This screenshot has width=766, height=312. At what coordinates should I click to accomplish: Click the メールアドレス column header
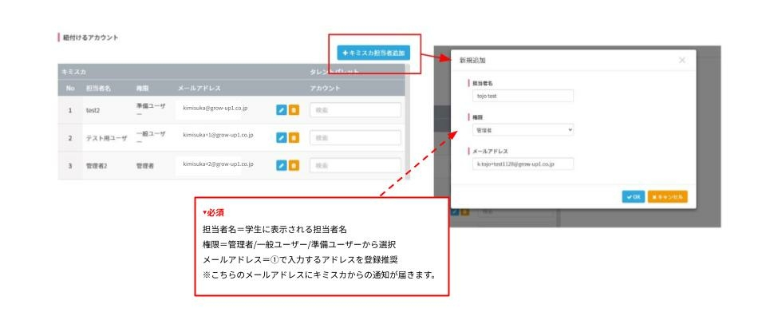[199, 89]
